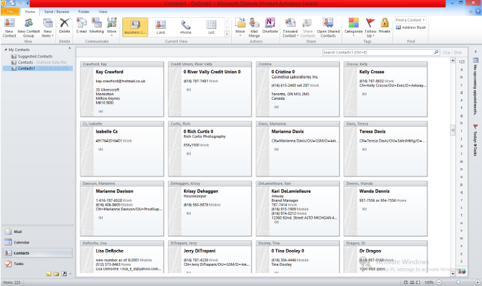The height and width of the screenshot is (286, 482).
Task: Jump to letter m in index
Action: click(x=461, y=161)
